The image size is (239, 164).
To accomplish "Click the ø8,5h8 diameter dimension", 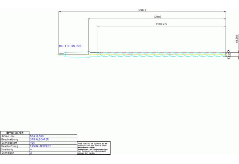I will 237,39.
